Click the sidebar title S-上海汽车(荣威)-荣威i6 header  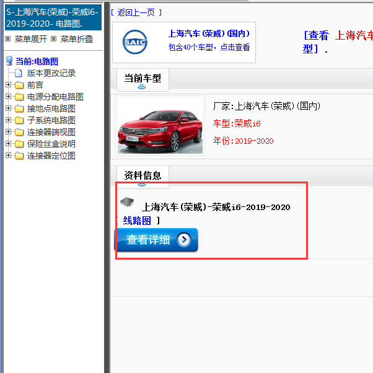pos(53,17)
